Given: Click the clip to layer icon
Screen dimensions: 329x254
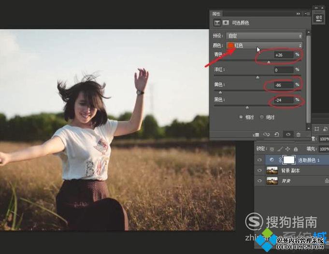Looking at the screenshot, I should [x=257, y=135].
